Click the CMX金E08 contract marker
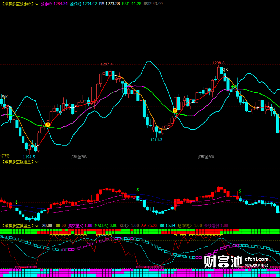Viewport: 280px width, 278px height. [x=206, y=157]
